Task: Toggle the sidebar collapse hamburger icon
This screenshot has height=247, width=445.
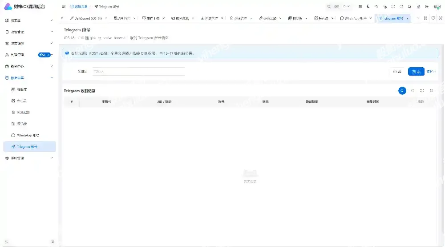Action: [64, 7]
